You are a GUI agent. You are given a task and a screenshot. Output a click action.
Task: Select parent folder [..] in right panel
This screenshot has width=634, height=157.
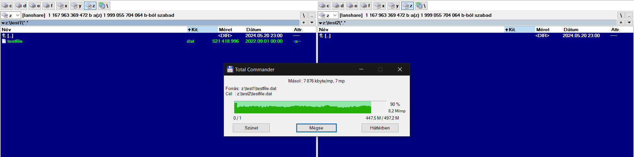pyautogui.click(x=475, y=35)
